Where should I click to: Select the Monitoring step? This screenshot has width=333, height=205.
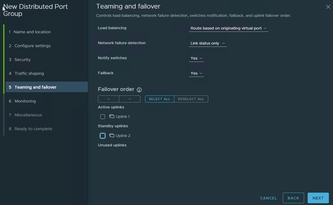[x=25, y=101]
